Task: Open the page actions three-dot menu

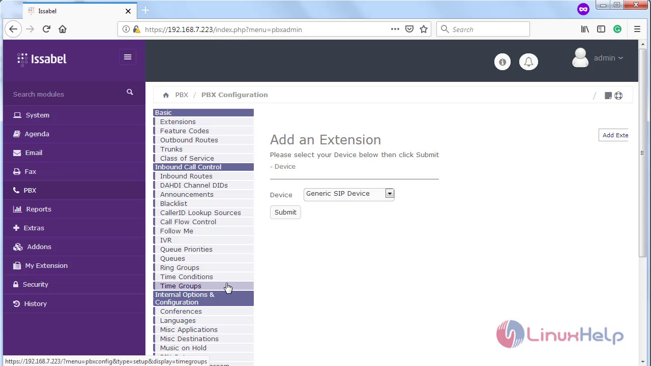Action: [395, 29]
